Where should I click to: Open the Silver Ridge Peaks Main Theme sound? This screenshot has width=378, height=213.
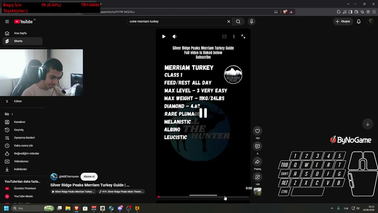(x=121, y=192)
